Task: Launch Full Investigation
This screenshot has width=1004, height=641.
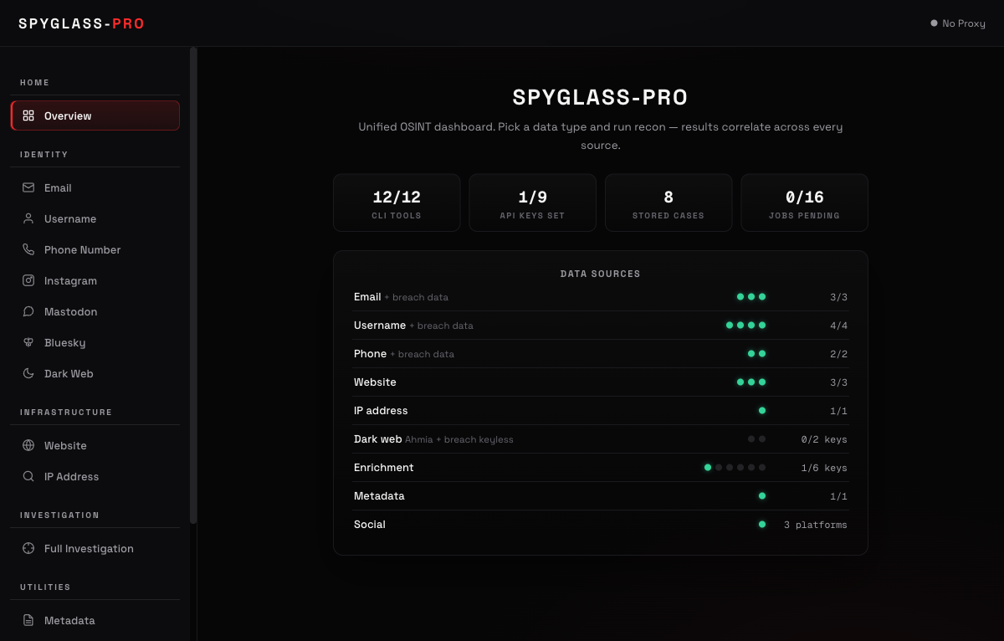Action: [x=95, y=548]
